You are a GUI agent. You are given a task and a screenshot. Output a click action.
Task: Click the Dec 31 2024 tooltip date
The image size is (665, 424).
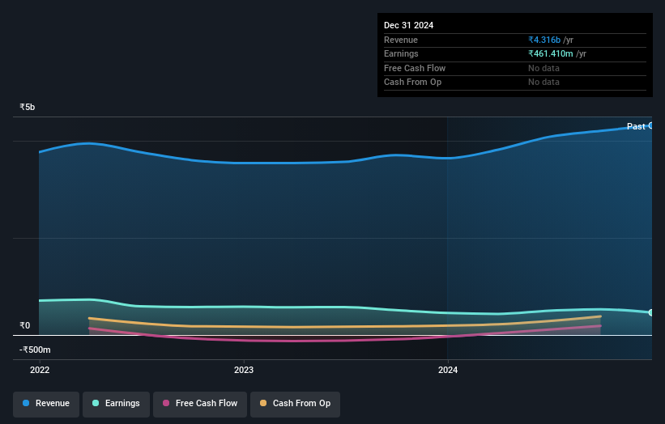[408, 25]
